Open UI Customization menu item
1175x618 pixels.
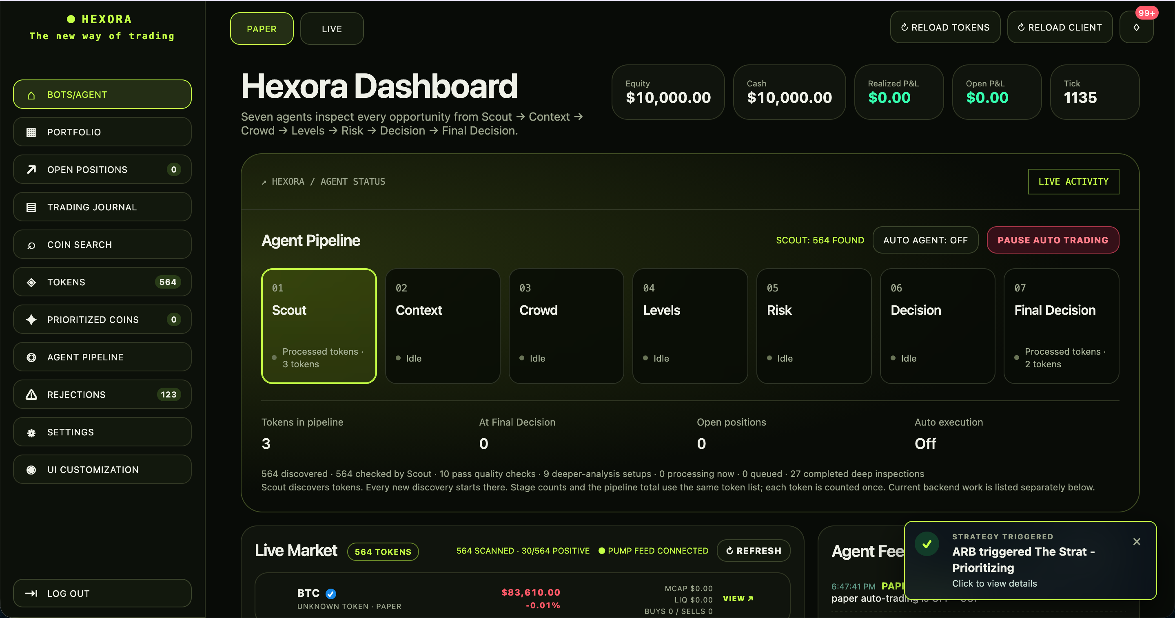click(102, 470)
